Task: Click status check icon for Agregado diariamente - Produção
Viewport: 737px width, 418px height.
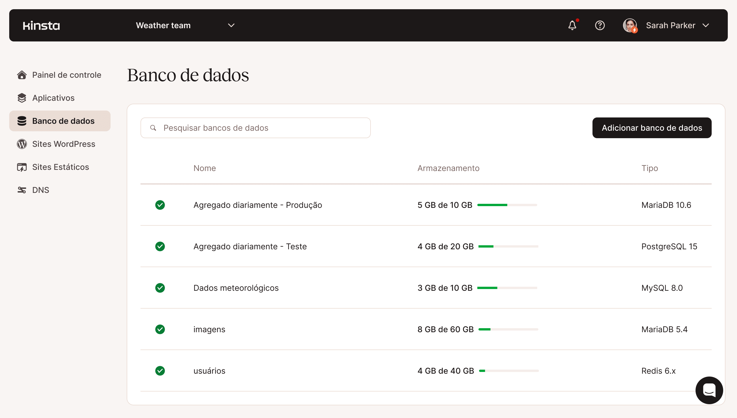Action: click(x=160, y=205)
